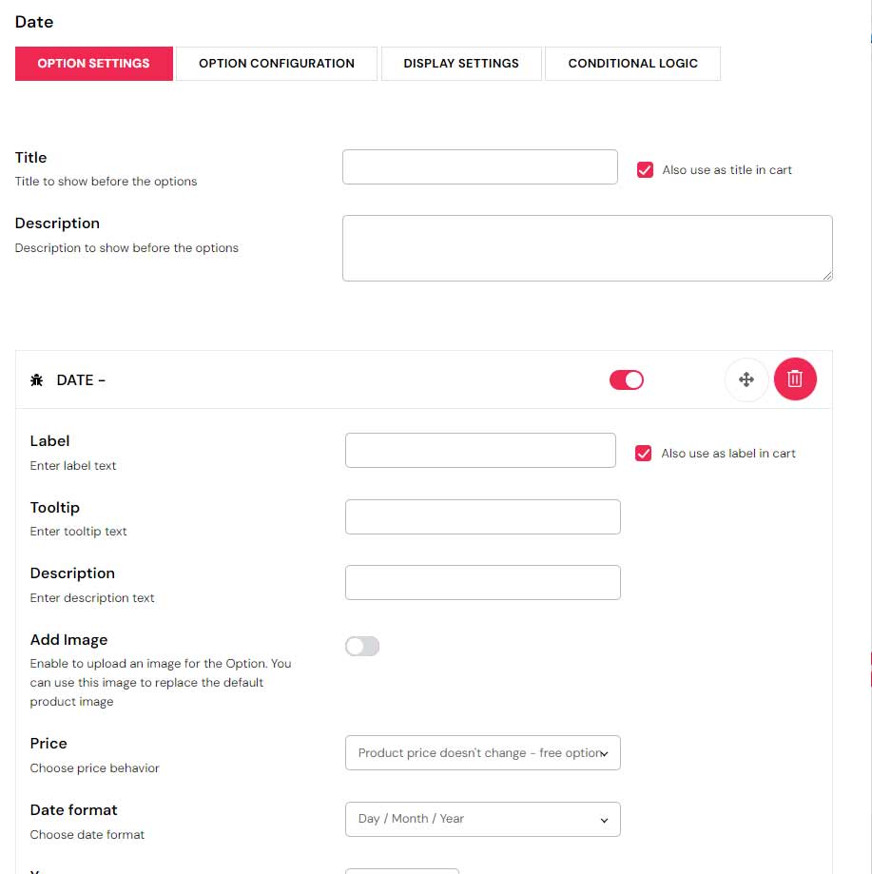
Task: Click the bug icon beside DATE header
Action: (37, 380)
